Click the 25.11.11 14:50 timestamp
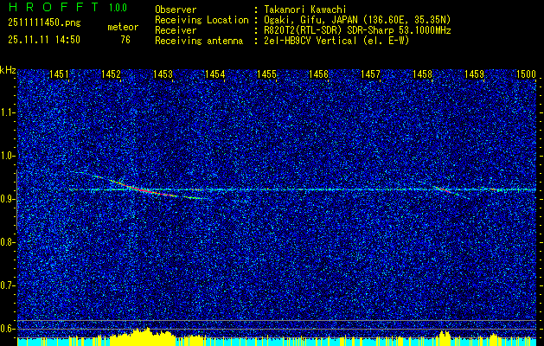This screenshot has width=544, height=346. click(x=43, y=39)
